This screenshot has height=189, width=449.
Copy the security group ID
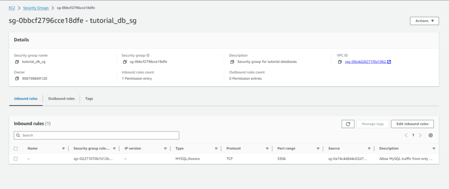pos(125,62)
